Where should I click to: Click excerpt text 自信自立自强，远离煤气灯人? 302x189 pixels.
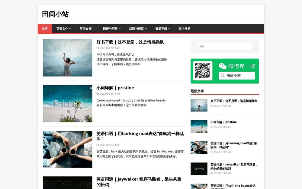tap(116, 55)
